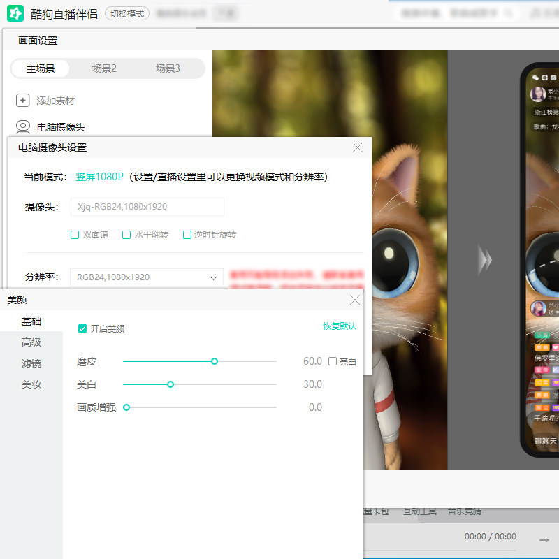Screen dimensions: 559x559
Task: Click the 画质增强 slider handle
Action: click(x=126, y=407)
